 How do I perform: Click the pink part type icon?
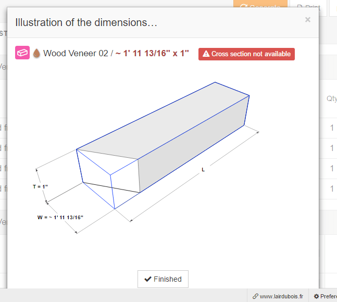(22, 53)
